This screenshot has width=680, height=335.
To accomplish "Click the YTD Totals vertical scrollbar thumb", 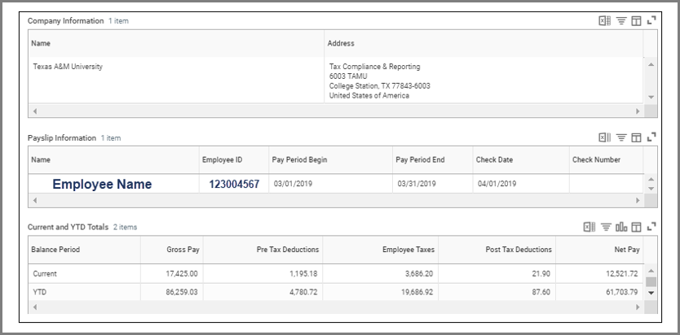I will (651, 283).
